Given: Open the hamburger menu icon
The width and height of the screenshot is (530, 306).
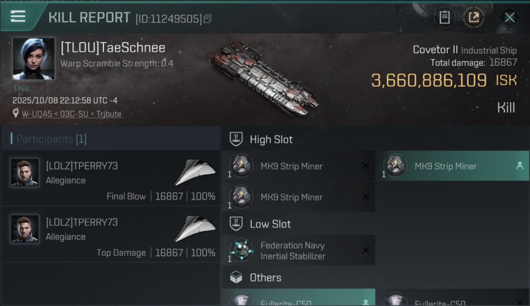Looking at the screenshot, I should pos(18,16).
